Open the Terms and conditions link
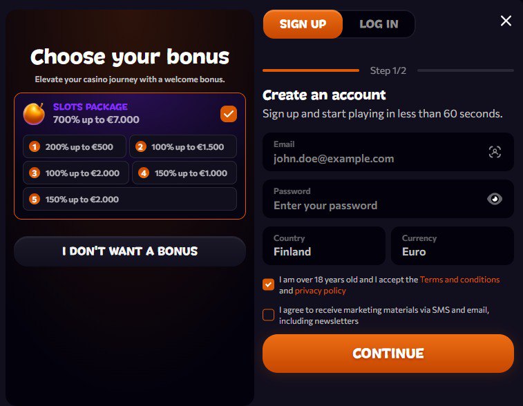Viewport: 523px width, 406px height. [459, 280]
